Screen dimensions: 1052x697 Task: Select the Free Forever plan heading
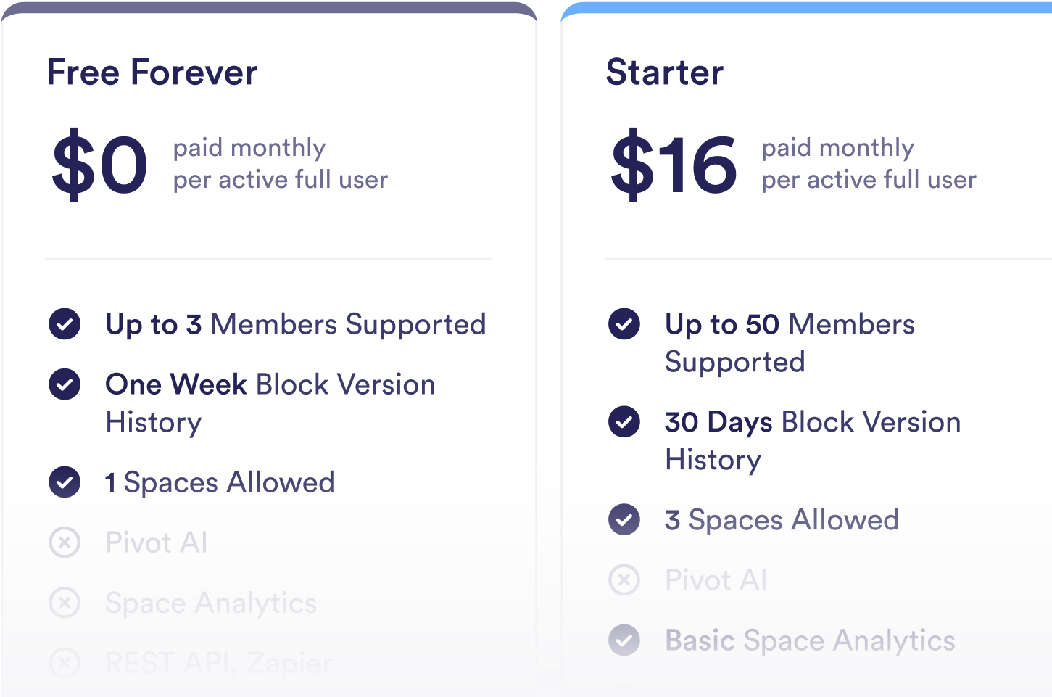tap(152, 73)
